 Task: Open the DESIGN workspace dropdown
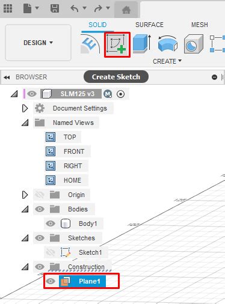[38, 43]
